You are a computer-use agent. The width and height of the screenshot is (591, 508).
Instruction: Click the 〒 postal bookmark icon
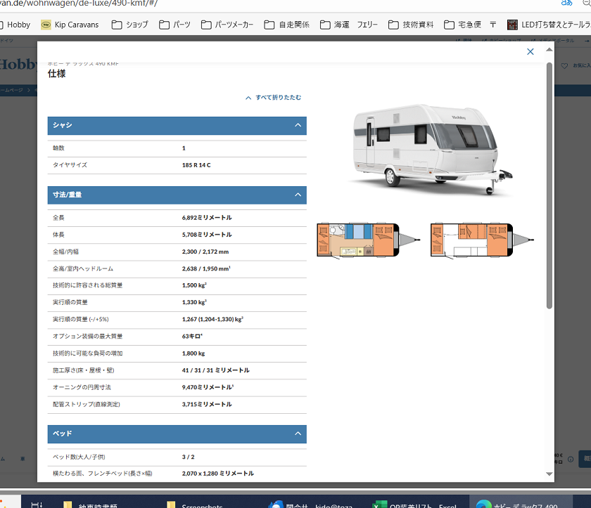[493, 25]
